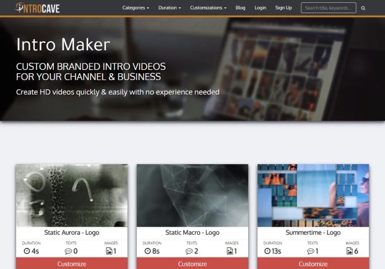
Task: Click the images count 6 on Summertime
Action: coord(356,251)
